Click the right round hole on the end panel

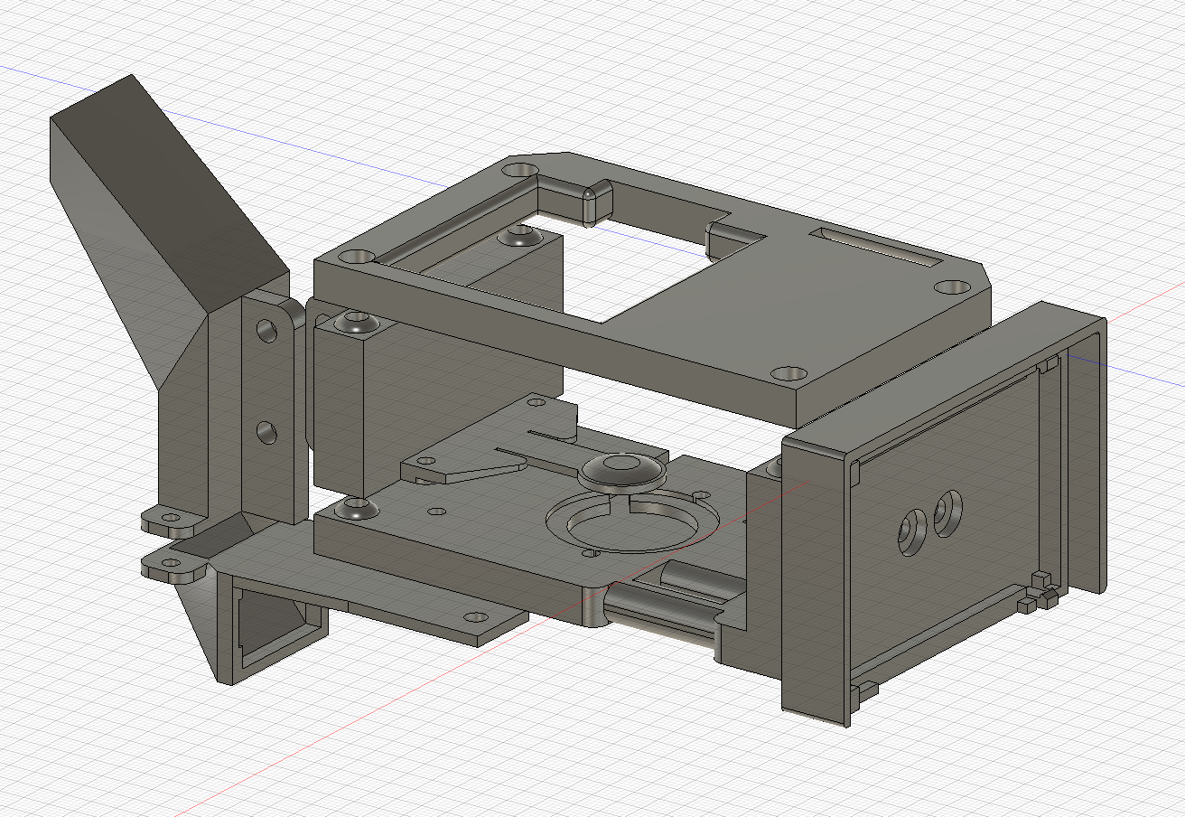pyautogui.click(x=947, y=513)
